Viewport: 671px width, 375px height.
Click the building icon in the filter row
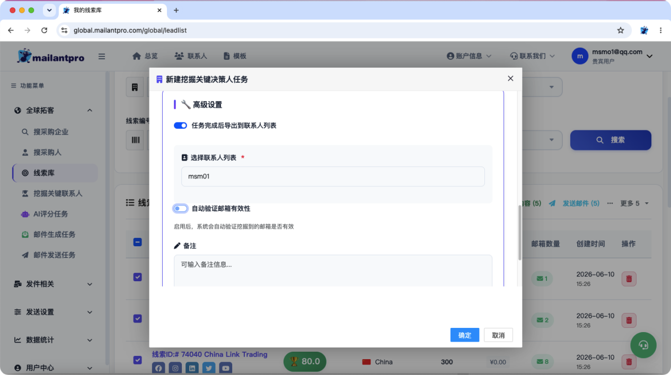135,87
